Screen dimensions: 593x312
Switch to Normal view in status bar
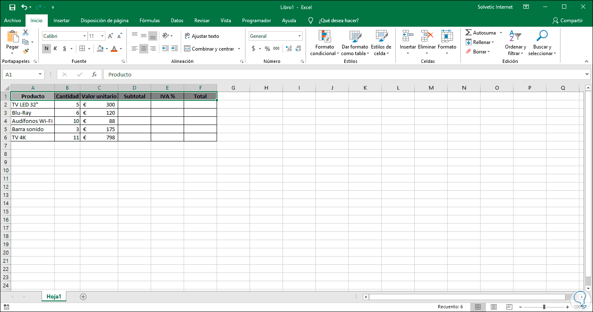pos(477,307)
